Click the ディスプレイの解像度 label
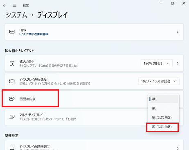Image resolution: width=189 pixels, height=150 pixels. point(33,80)
